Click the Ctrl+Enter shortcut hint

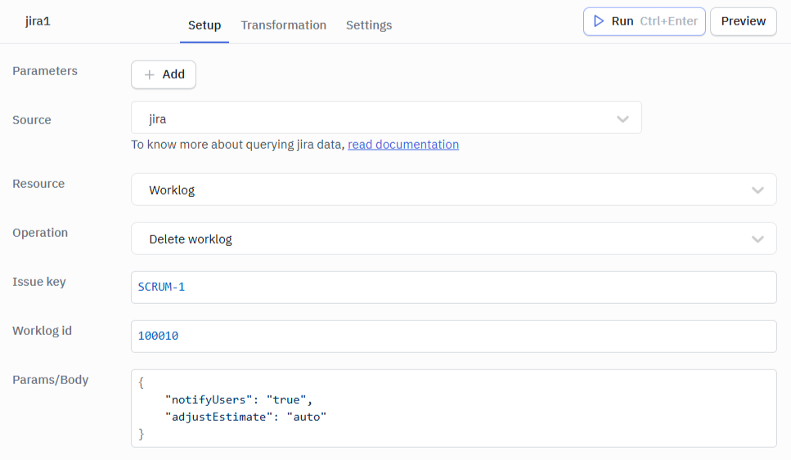[668, 21]
